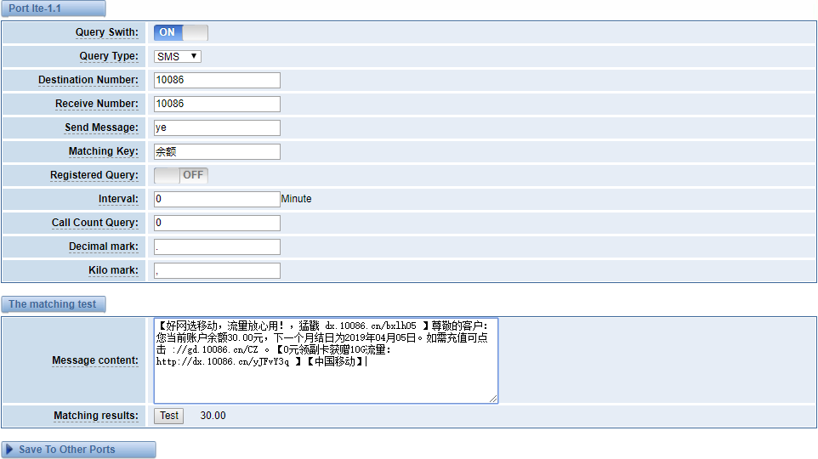Click inside the Message content textarea
The height and width of the screenshot is (459, 818).
point(326,361)
